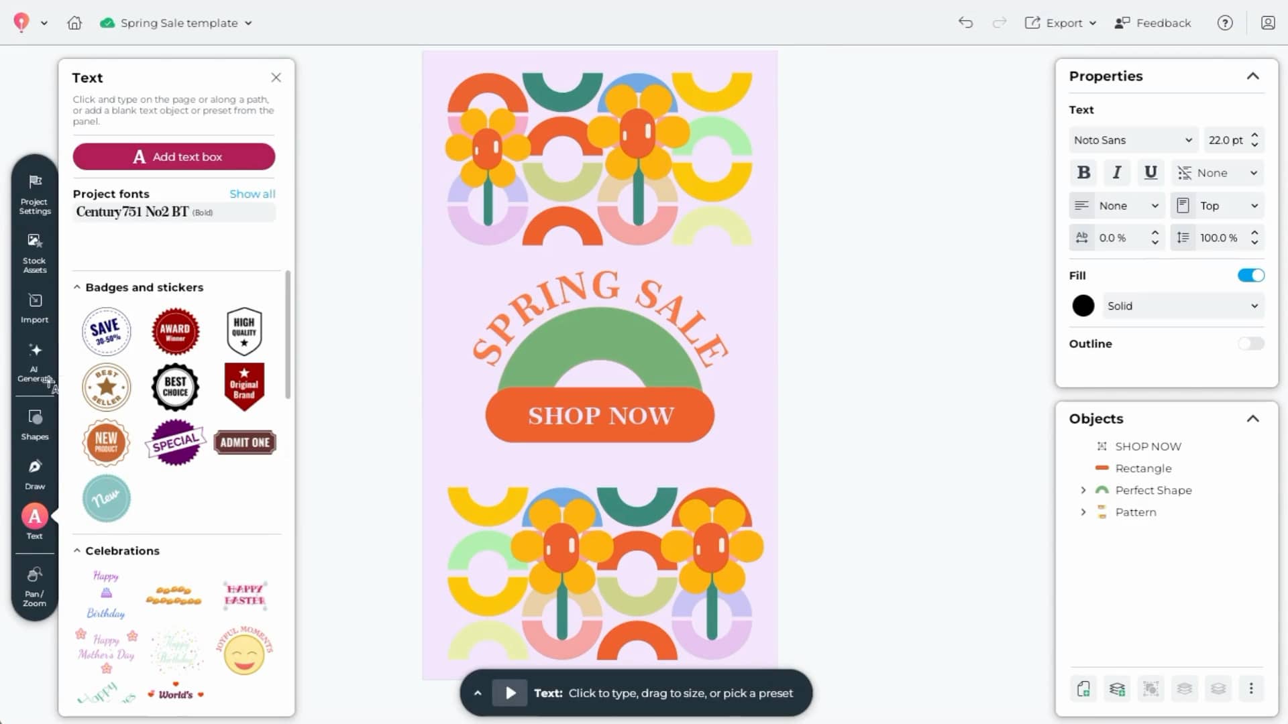Apply italic formatting to text
The height and width of the screenshot is (724, 1288).
click(1116, 172)
